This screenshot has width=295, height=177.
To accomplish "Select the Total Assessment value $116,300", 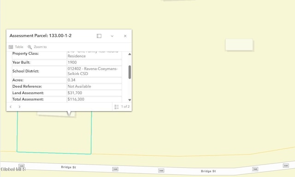I will coord(76,99).
